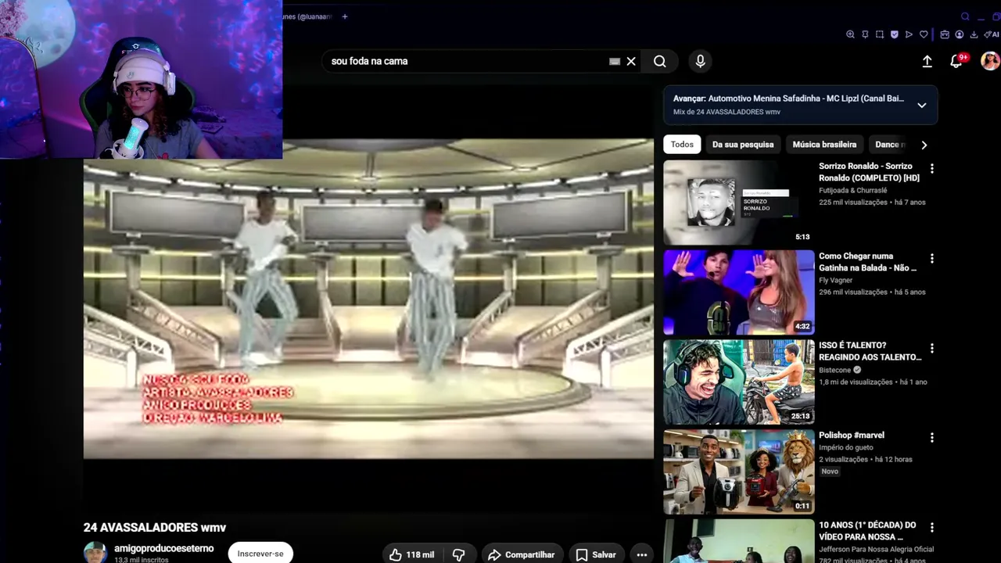Expand the mix playlist panel chevron

coord(922,106)
